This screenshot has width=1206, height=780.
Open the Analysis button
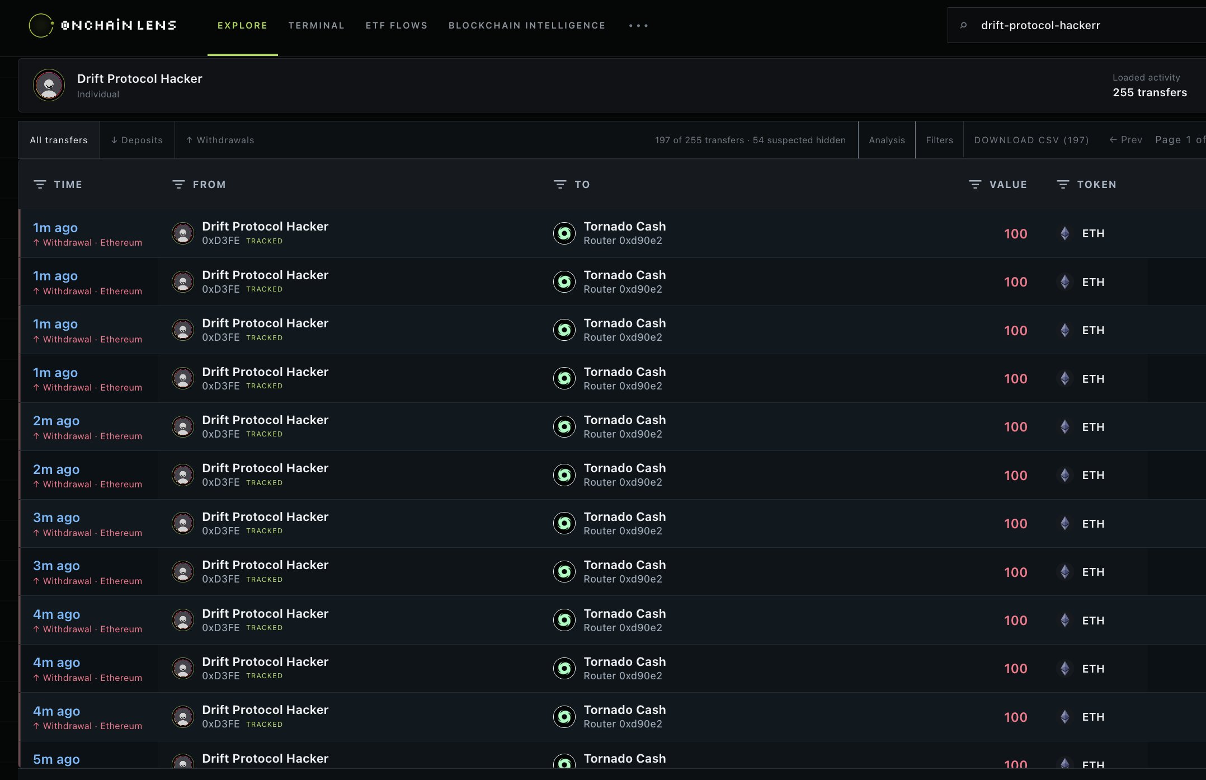[887, 140]
